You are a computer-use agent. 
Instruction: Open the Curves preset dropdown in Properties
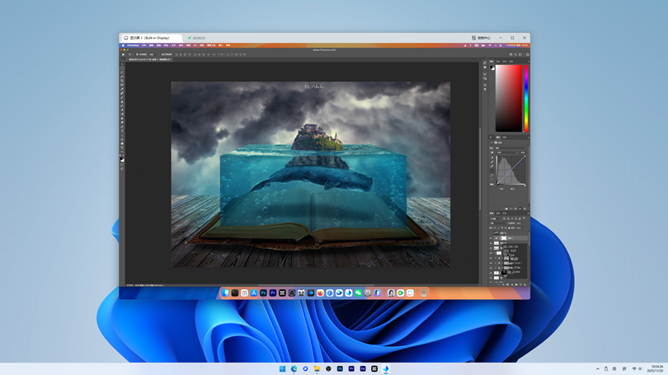[509, 152]
